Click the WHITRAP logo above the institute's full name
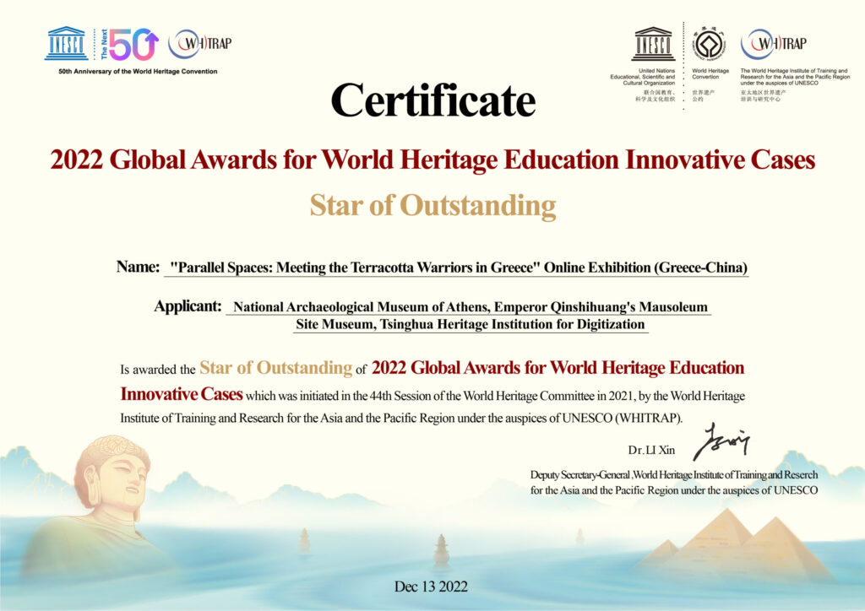This screenshot has width=865, height=611. [x=774, y=44]
